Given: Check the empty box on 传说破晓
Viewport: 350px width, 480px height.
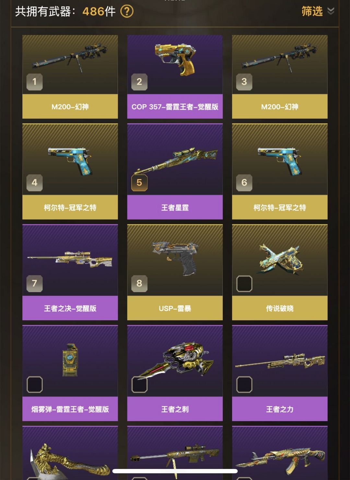Looking at the screenshot, I should (x=244, y=284).
